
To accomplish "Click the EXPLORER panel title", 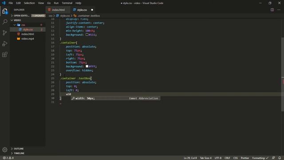I will (19, 10).
